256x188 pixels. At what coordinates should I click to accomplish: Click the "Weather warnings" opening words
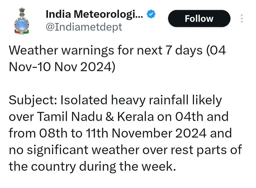tap(52, 51)
